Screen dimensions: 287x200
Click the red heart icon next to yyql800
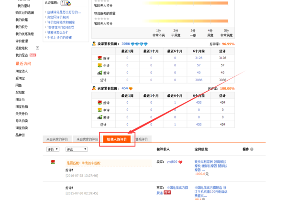[180, 162]
